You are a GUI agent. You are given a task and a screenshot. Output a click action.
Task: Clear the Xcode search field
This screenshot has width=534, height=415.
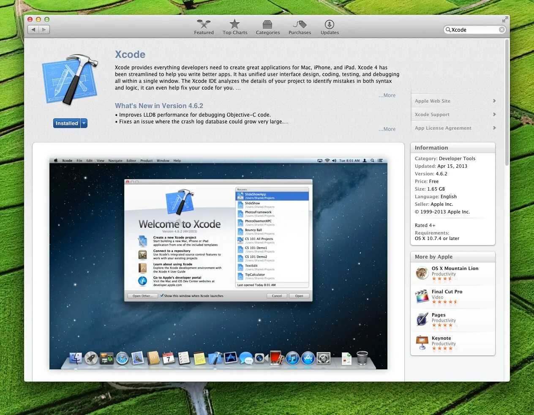click(501, 30)
